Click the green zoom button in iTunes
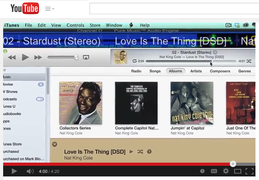Screen dimensions: 259x180 (5, 51)
